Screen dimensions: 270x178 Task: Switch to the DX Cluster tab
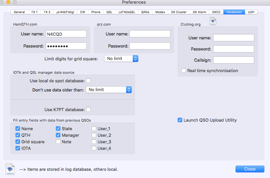click(x=179, y=12)
